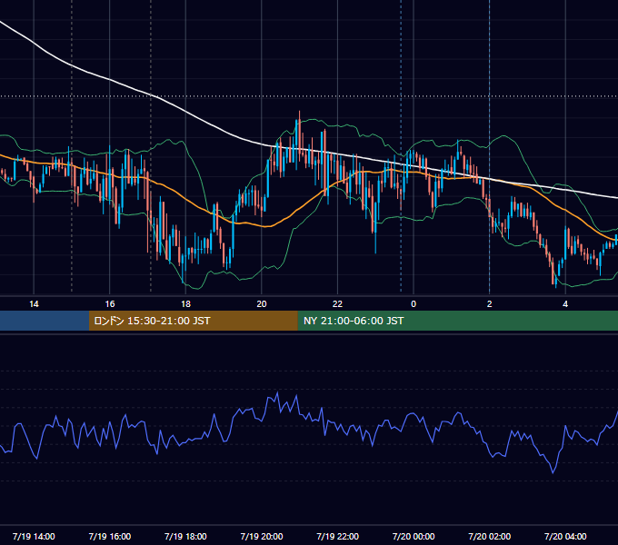618x545 pixels.
Task: Select the NY 21:00-06:00 JST session bar
Action: [457, 321]
